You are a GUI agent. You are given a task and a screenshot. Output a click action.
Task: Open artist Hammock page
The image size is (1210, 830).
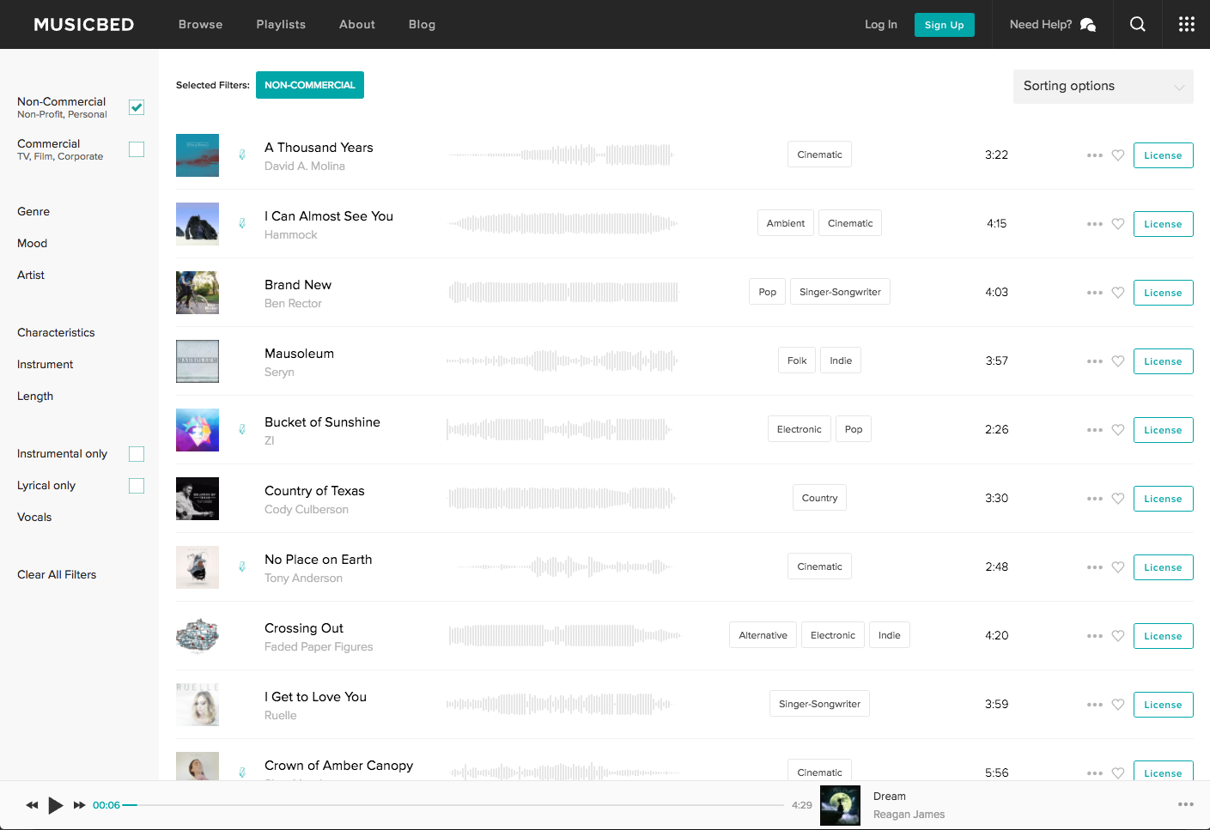[291, 235]
